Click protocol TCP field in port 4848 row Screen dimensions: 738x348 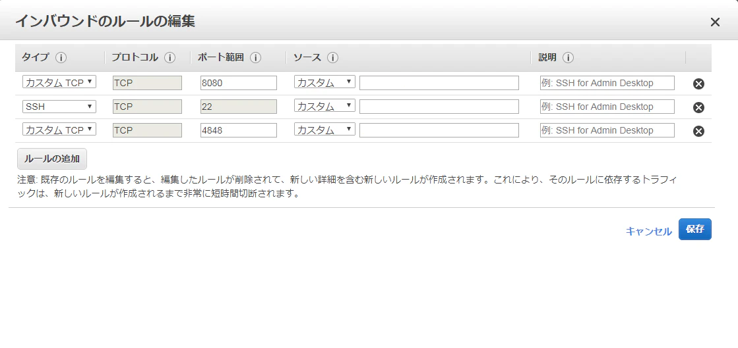click(x=147, y=130)
